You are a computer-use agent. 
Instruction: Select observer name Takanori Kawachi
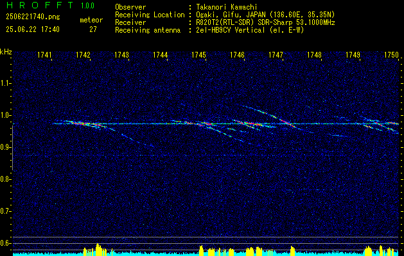pyautogui.click(x=227, y=7)
